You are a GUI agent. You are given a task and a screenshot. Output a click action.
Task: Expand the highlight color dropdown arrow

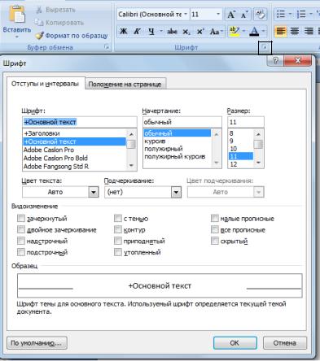tap(243, 32)
